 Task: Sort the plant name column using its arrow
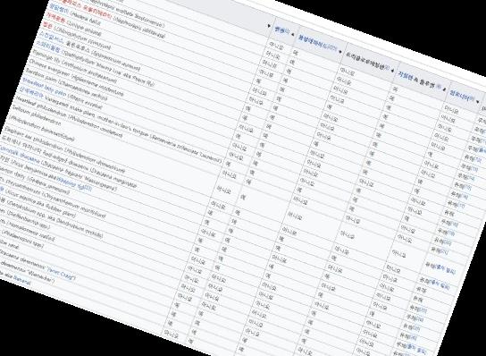269,26
